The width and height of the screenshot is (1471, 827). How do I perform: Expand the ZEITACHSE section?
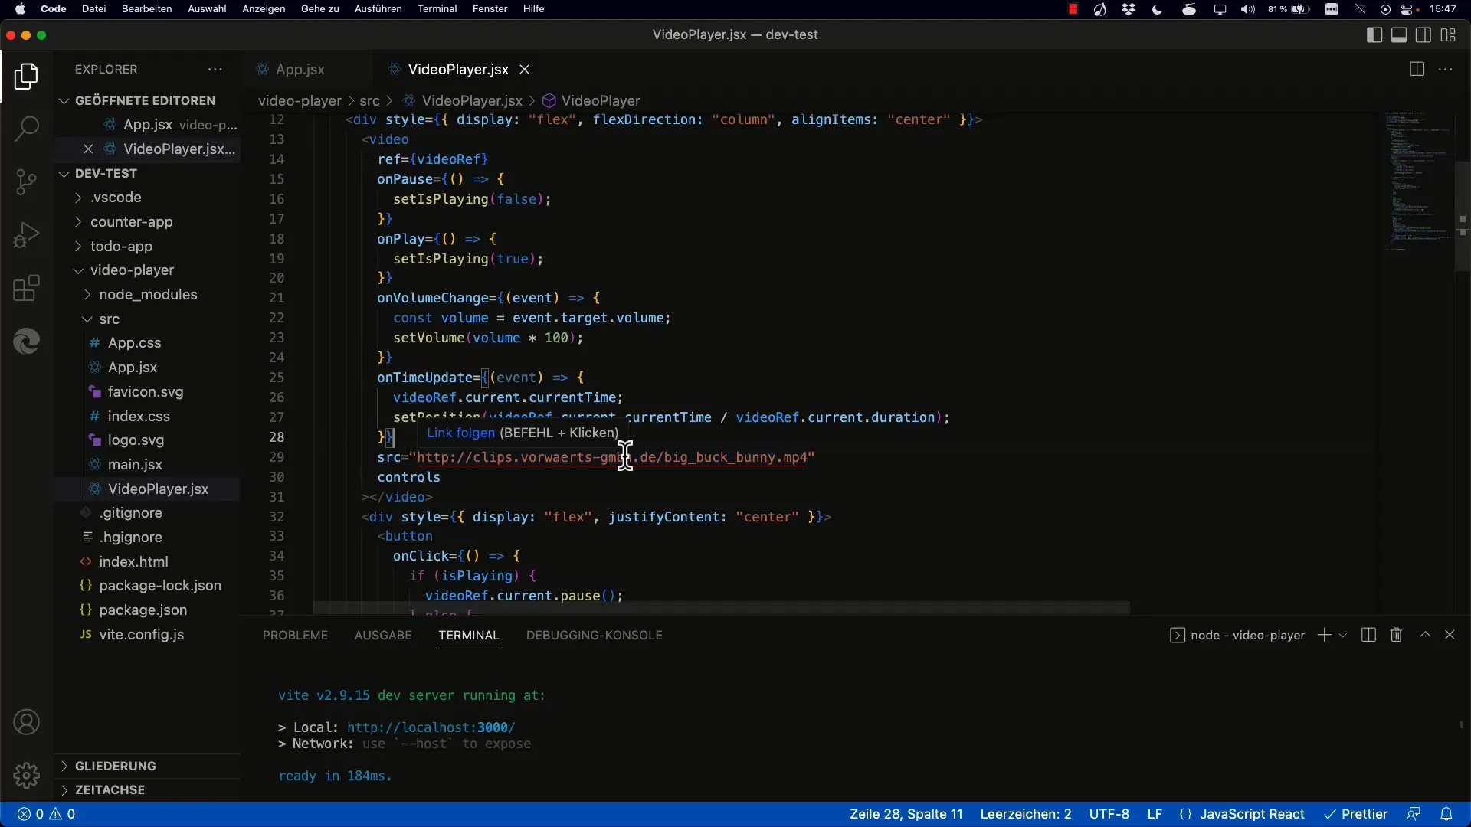(110, 789)
